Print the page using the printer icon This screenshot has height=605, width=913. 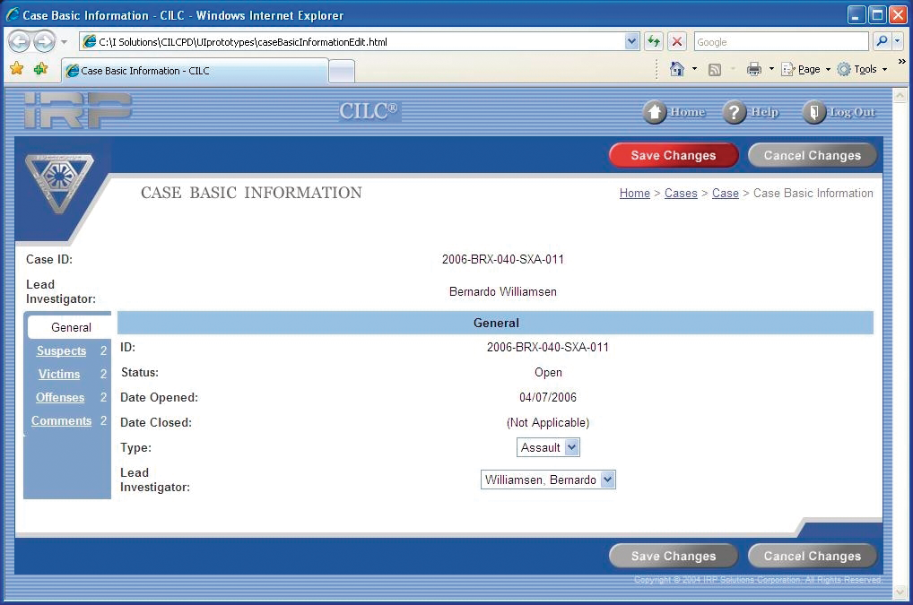(754, 68)
